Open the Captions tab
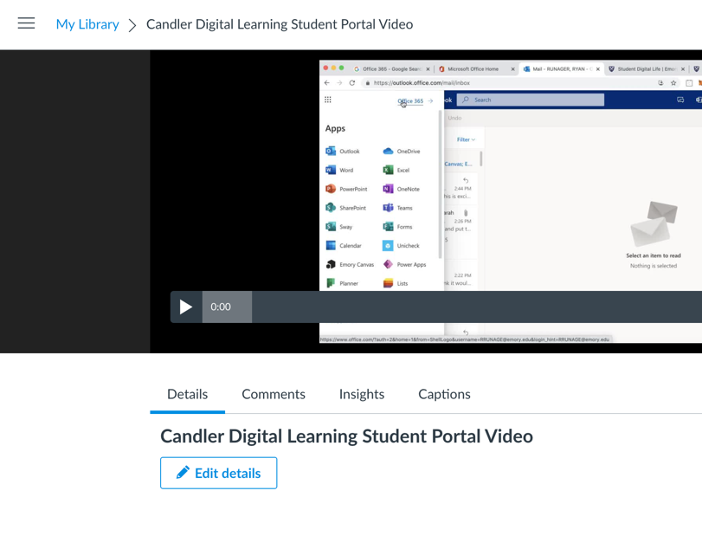Image resolution: width=702 pixels, height=549 pixels. pos(444,394)
